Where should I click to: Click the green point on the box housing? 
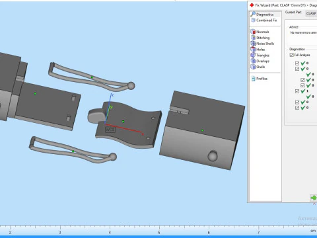pos(202,130)
